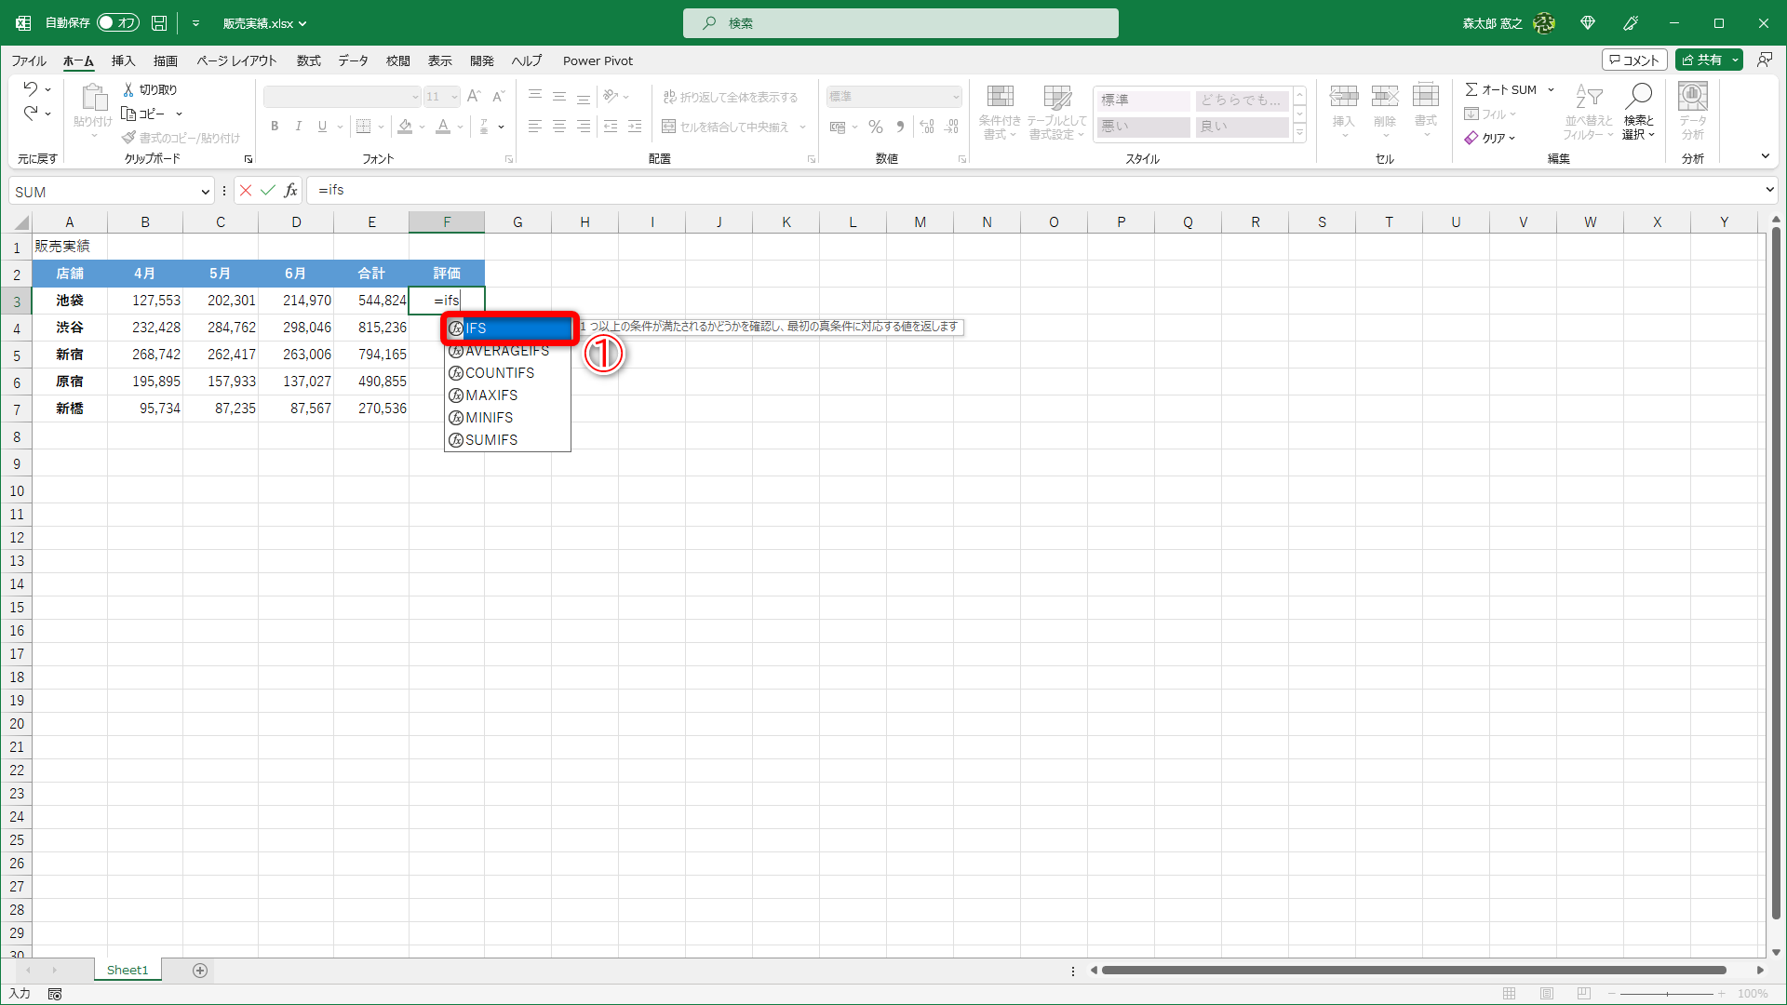The image size is (1787, 1005).
Task: Expand the formula bar chevron
Action: [x=1769, y=190]
